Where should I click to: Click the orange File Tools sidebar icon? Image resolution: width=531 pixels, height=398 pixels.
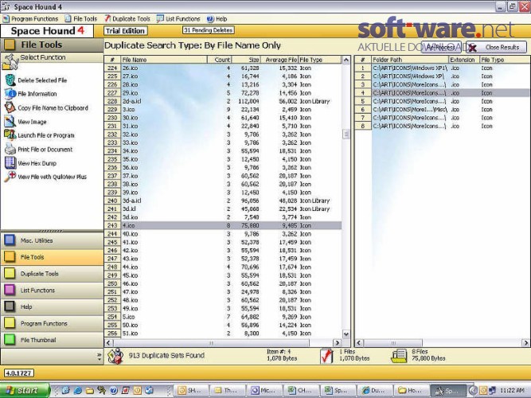10,257
